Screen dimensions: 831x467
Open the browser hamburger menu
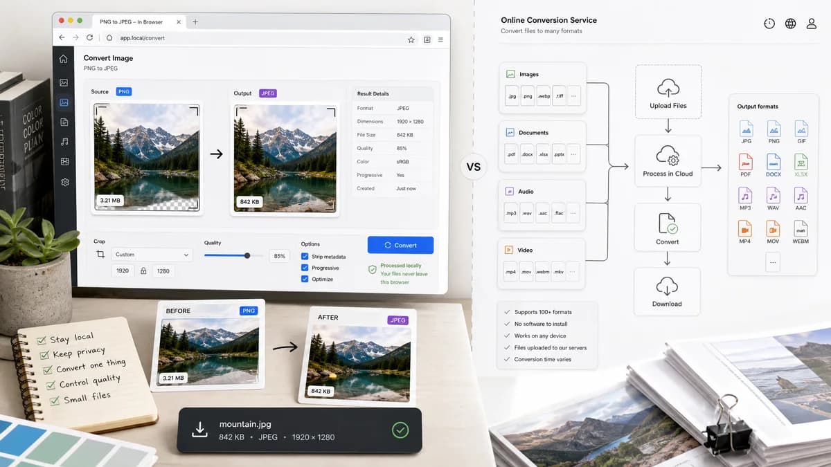point(440,40)
